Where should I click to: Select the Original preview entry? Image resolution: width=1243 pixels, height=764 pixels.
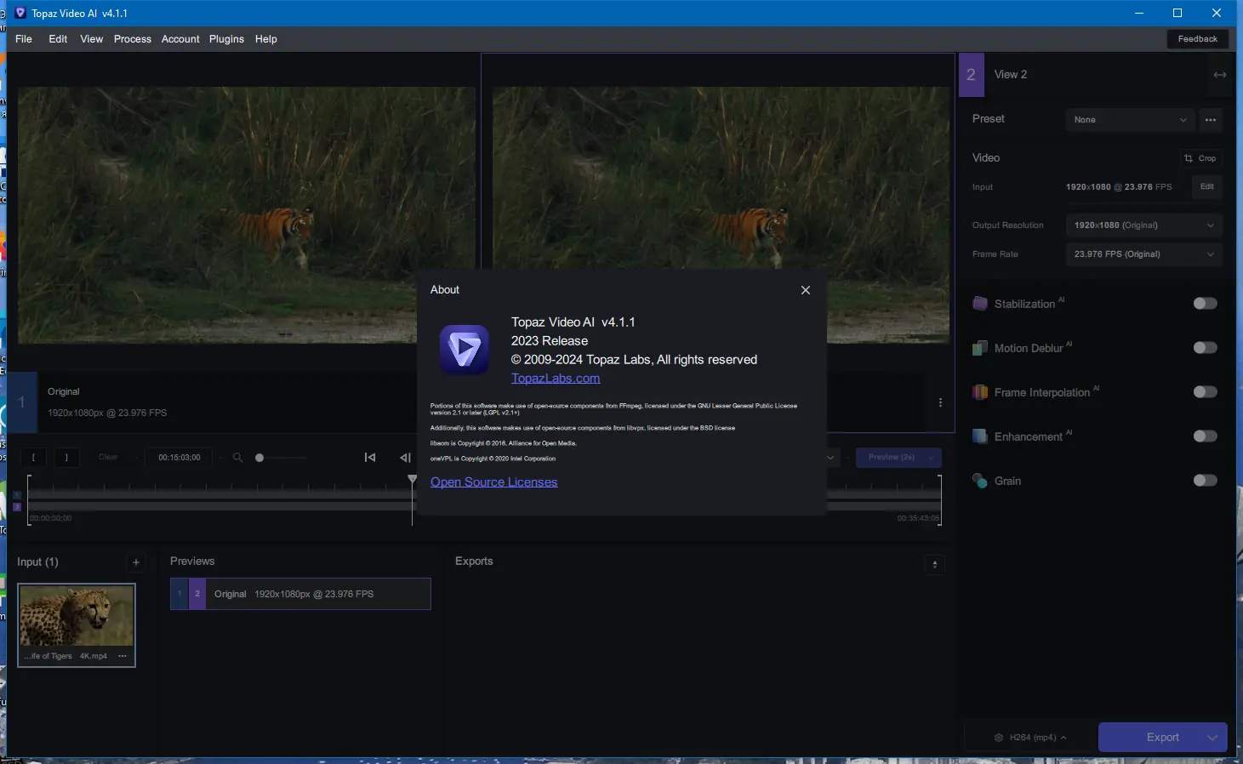(x=300, y=594)
